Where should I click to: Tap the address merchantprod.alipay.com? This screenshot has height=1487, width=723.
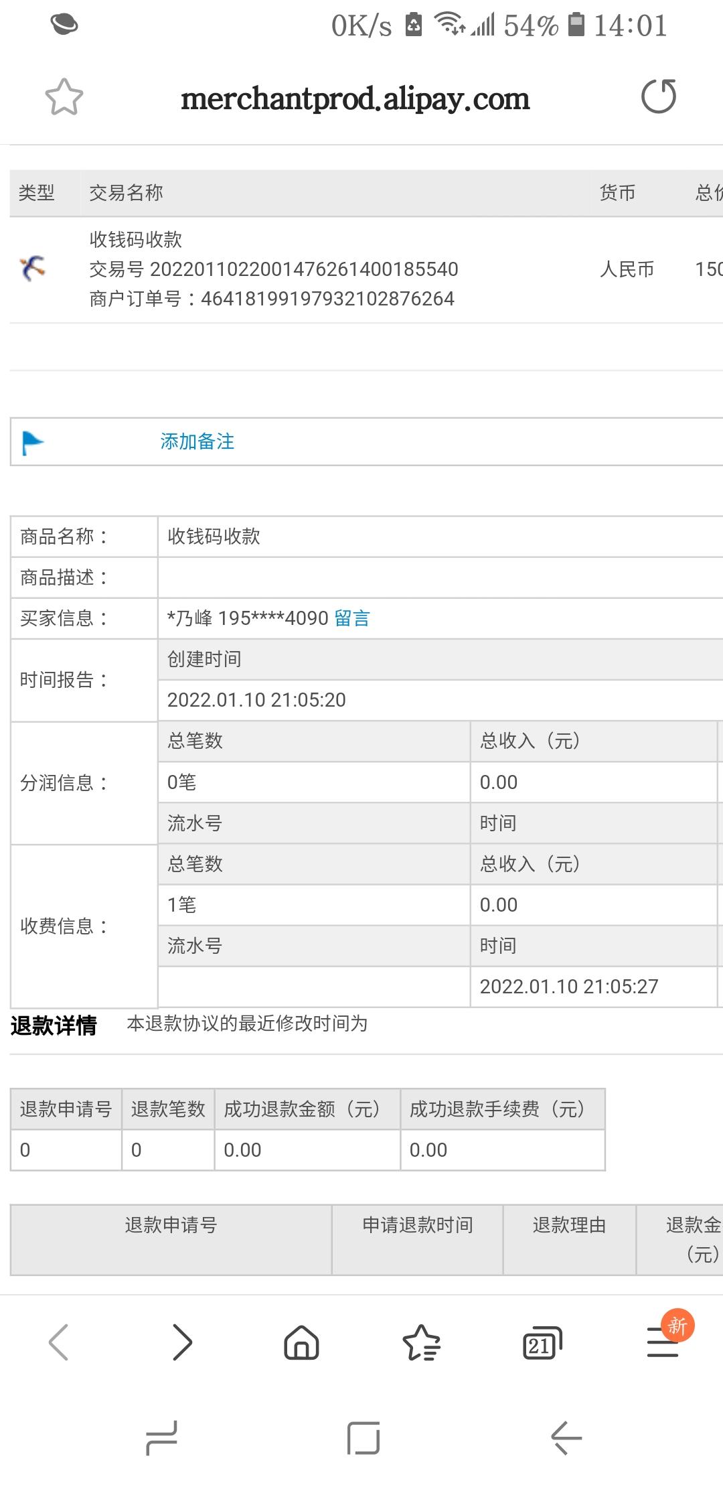(x=355, y=99)
